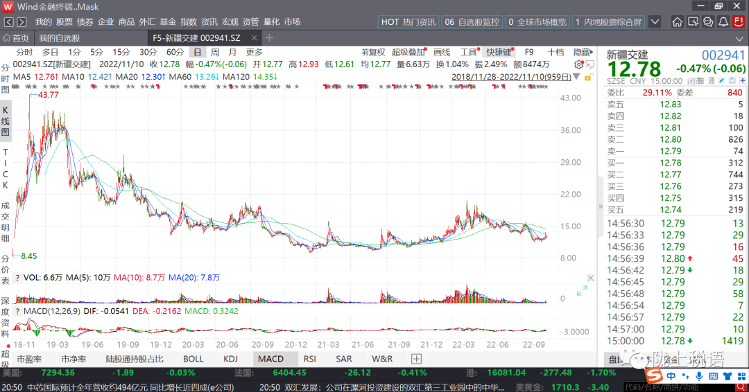Click the IME skin shirt icon
Viewport: 749px width, 392px height.
coord(728,376)
